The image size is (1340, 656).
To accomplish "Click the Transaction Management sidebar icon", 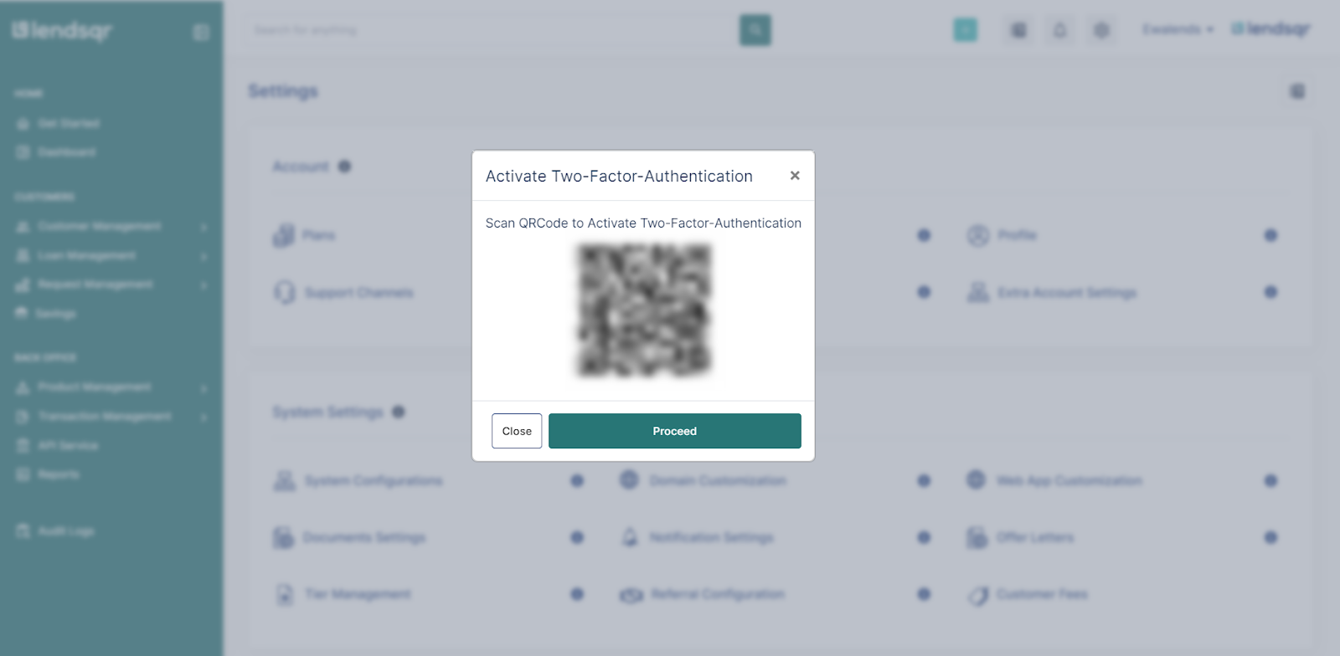I will coord(23,417).
